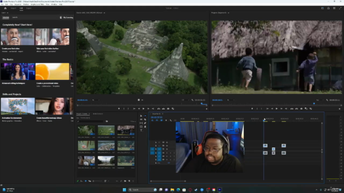Viewport: 344px width, 193px height.
Task: Switch to Export workspace tab
Action: pyautogui.click(x=28, y=9)
